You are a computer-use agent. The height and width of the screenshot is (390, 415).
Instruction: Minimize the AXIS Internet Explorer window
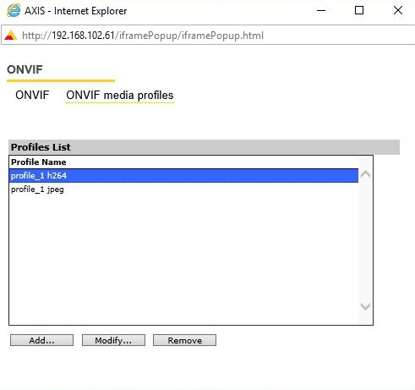321,10
